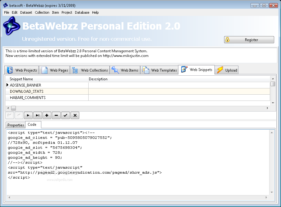Click the Web Items pushpin icon
This screenshot has width=281, height=207.
point(115,70)
